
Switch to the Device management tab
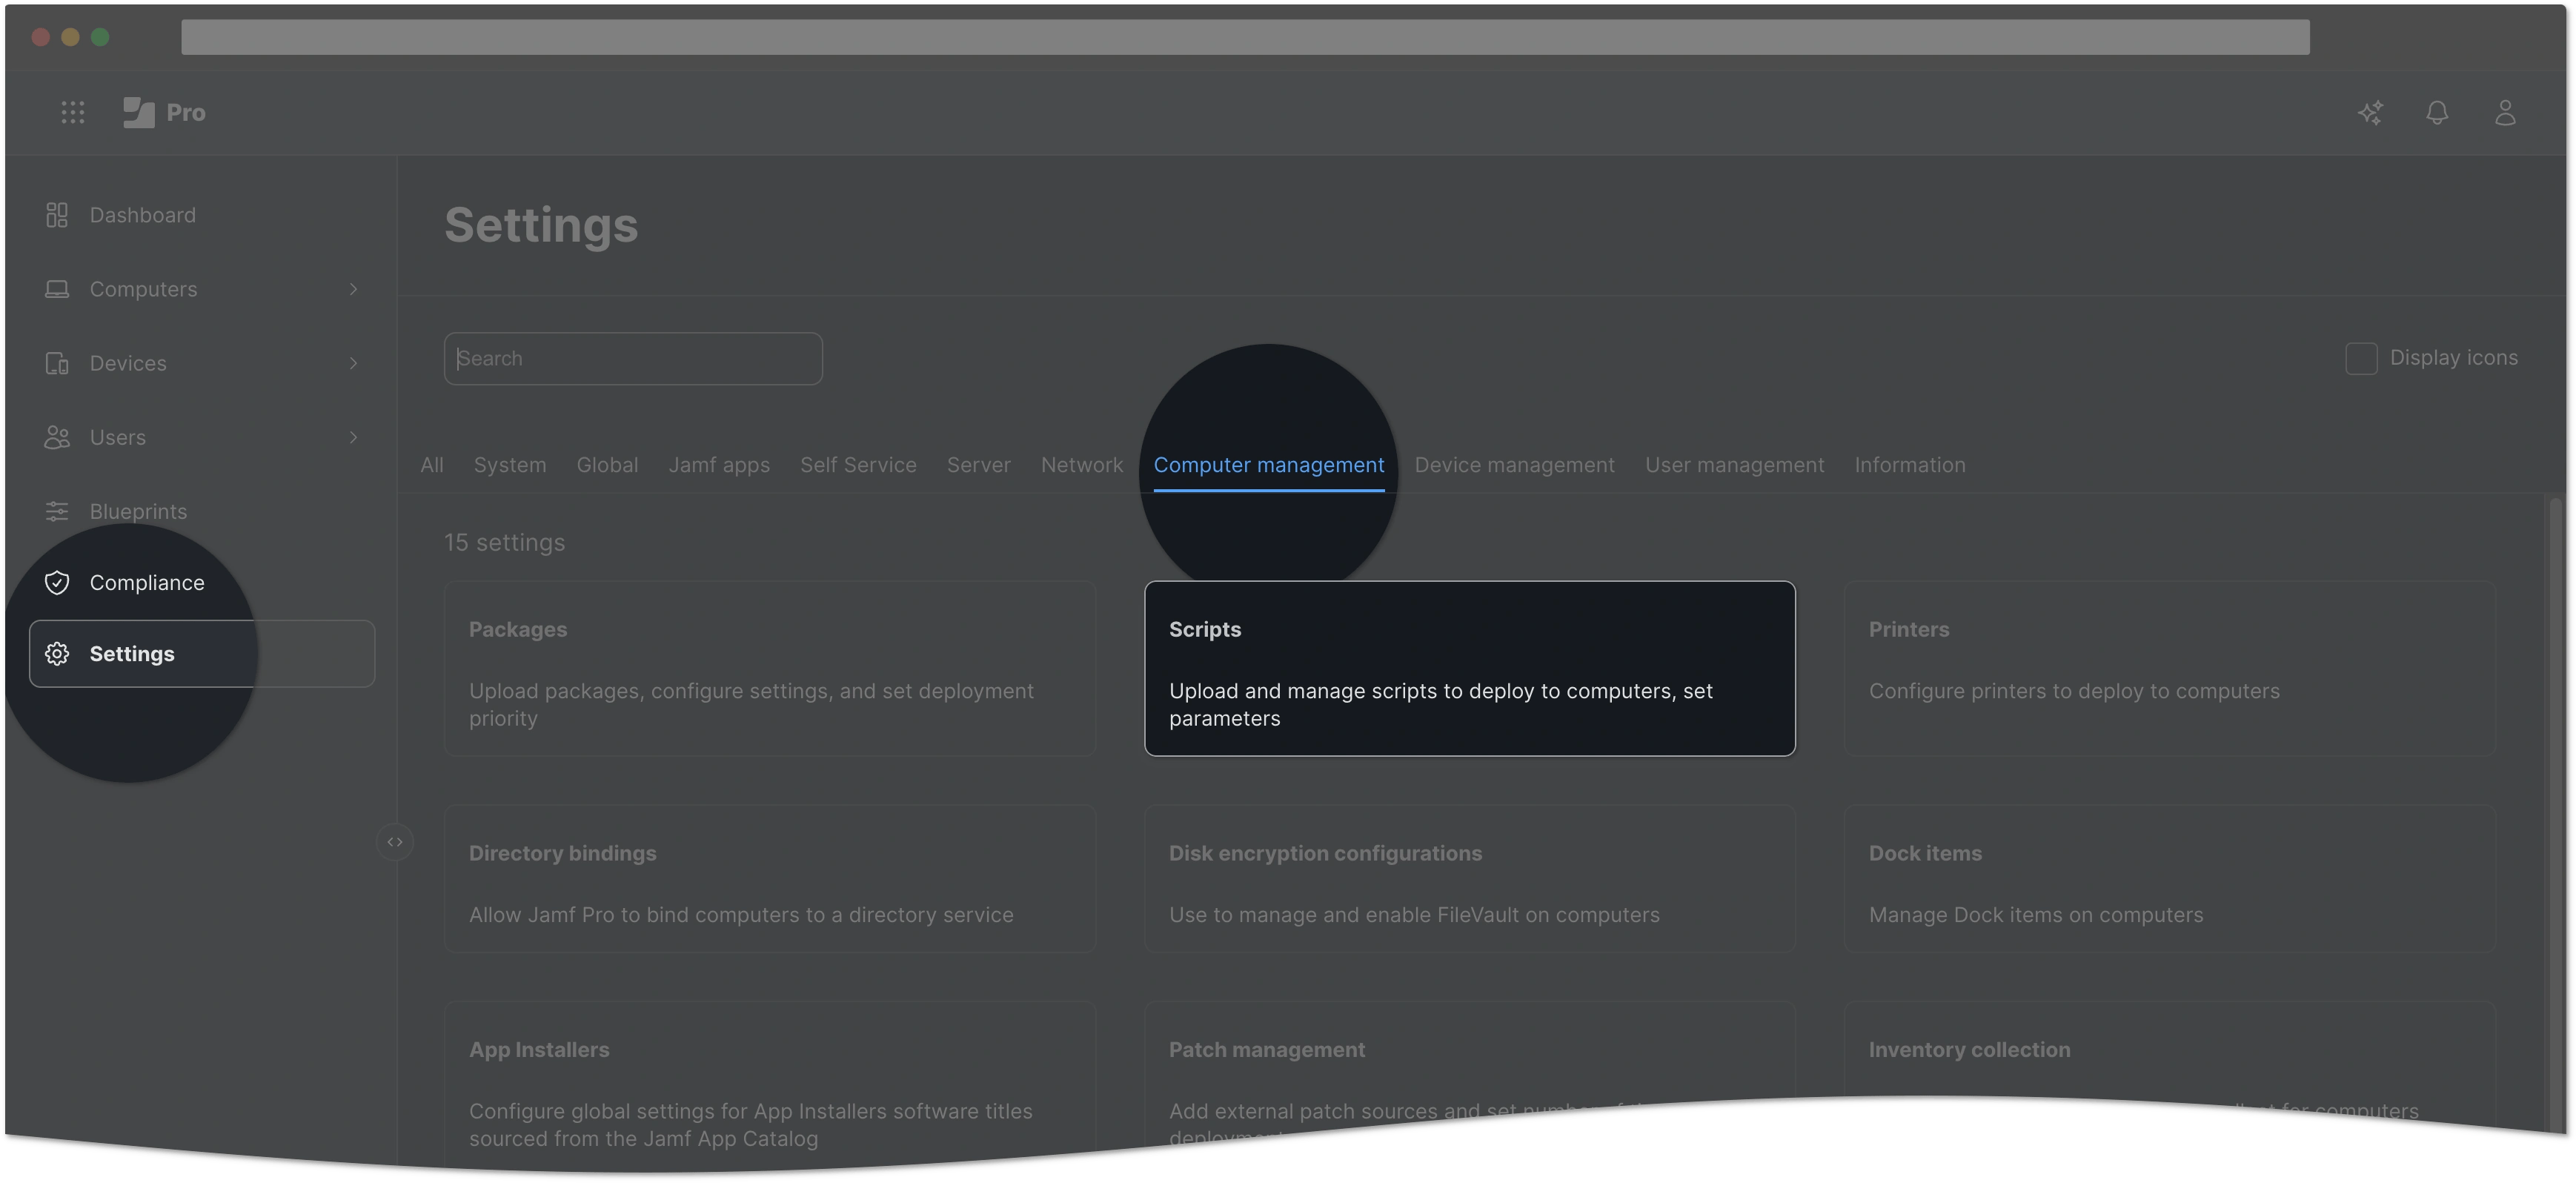[x=1514, y=465]
